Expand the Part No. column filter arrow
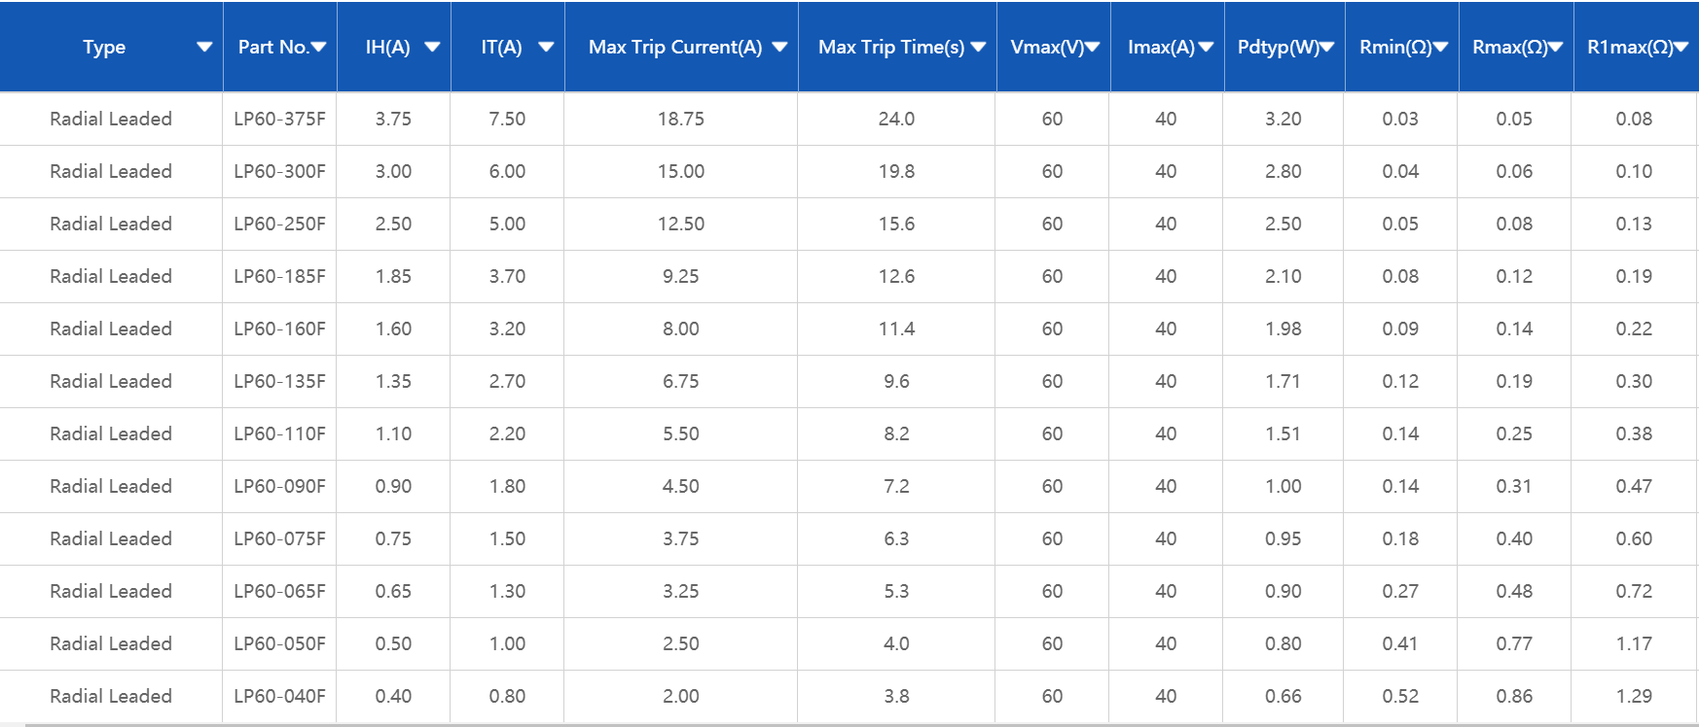The image size is (1699, 727). click(318, 47)
